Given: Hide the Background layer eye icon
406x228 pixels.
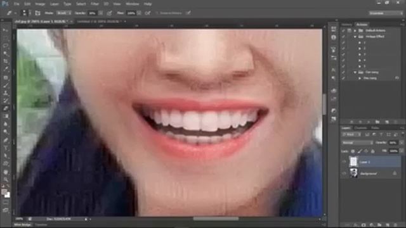Looking at the screenshot, I should click(344, 174).
